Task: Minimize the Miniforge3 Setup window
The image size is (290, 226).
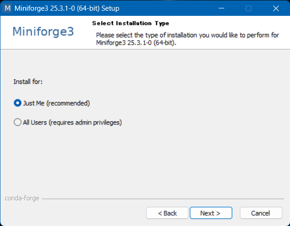Action: [222, 8]
